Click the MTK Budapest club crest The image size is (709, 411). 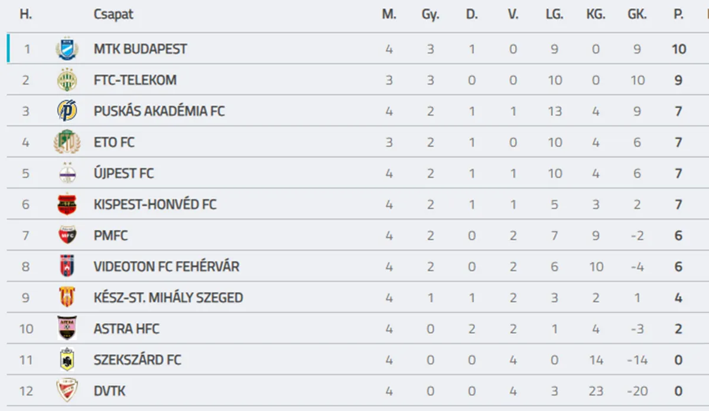pos(67,48)
